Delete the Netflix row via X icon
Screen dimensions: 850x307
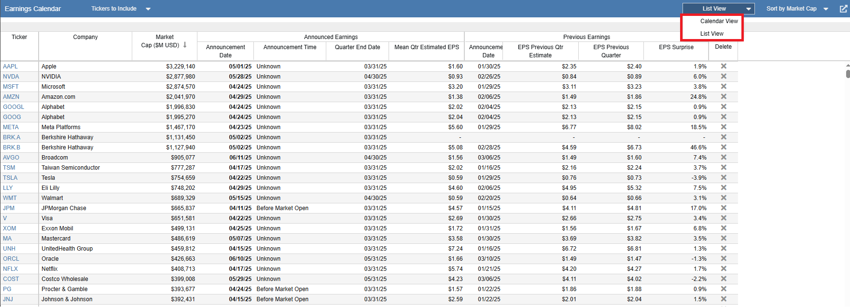[724, 268]
